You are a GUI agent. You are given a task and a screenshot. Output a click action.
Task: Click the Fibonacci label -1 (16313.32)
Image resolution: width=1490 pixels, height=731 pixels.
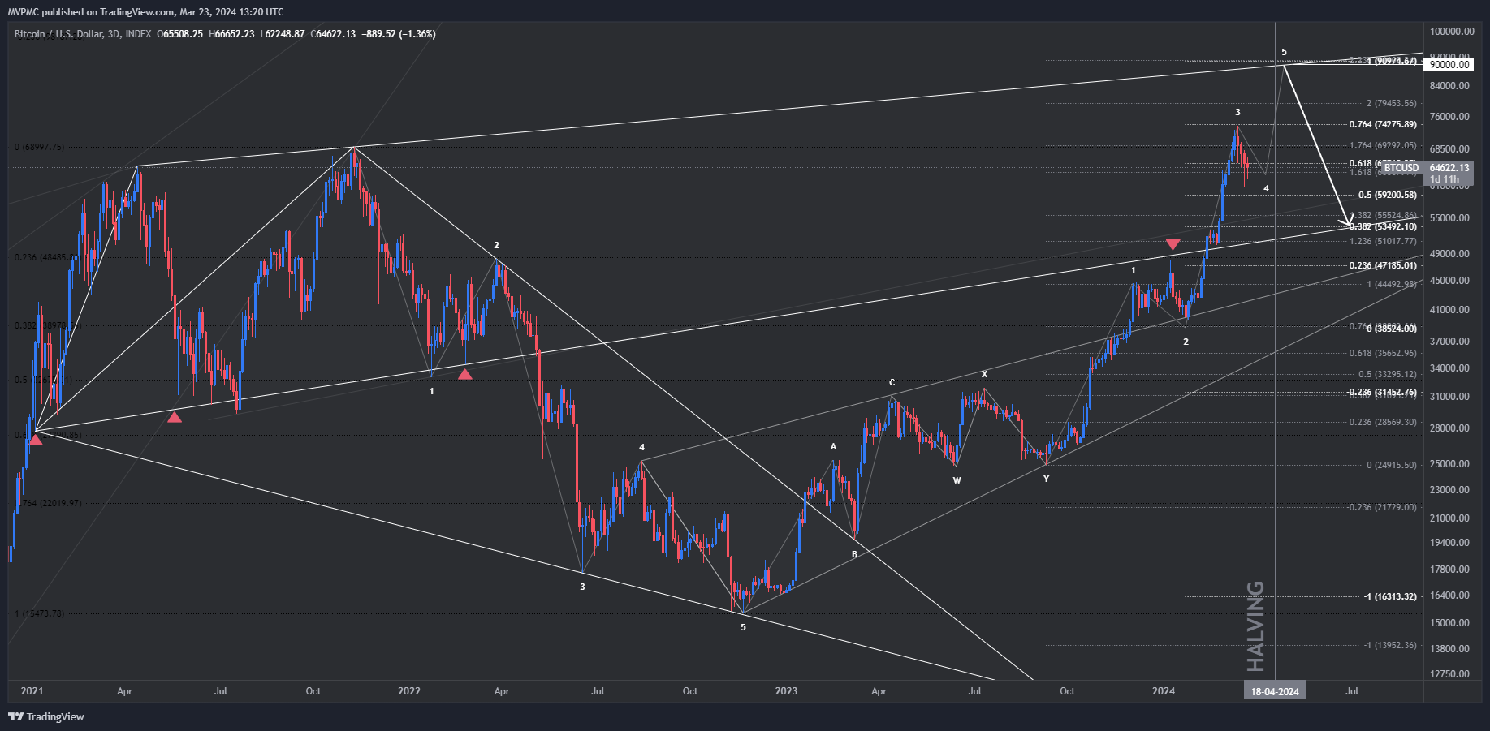coord(1390,596)
